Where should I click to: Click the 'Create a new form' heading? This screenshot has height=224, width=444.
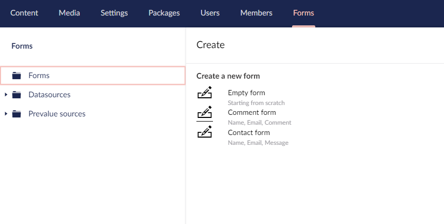[228, 76]
